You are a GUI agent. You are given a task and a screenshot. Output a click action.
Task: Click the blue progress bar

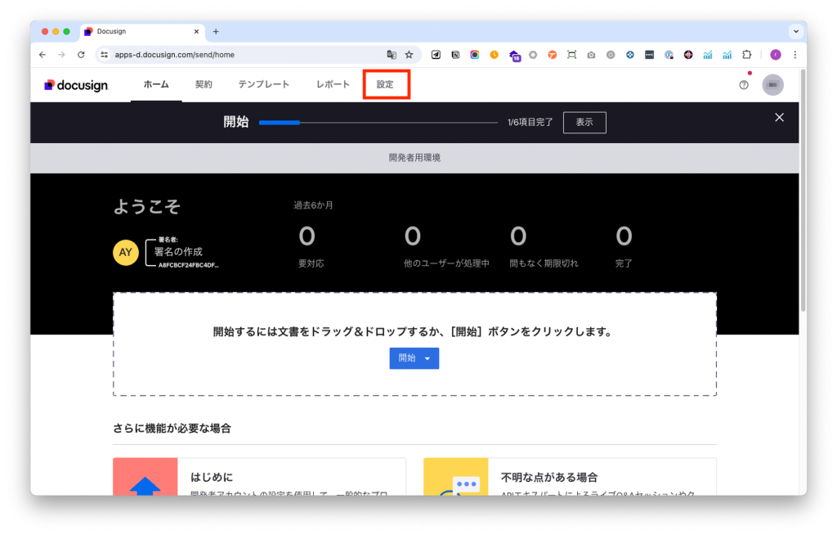(x=280, y=122)
